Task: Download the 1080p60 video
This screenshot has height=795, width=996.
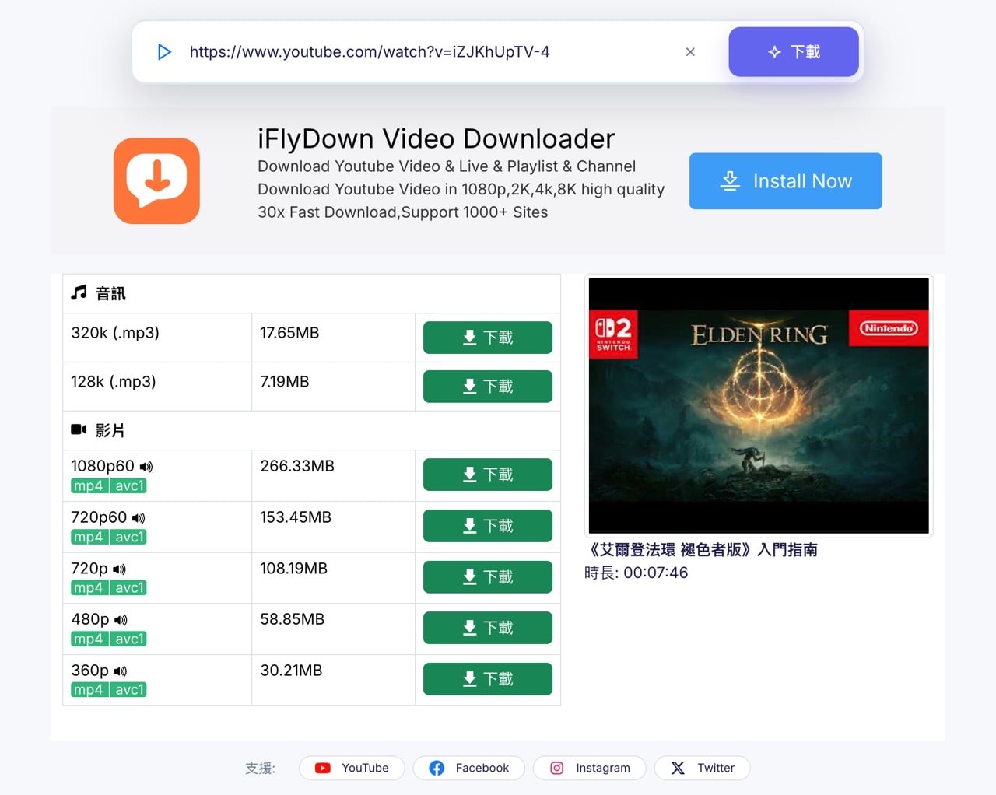Action: click(x=488, y=475)
